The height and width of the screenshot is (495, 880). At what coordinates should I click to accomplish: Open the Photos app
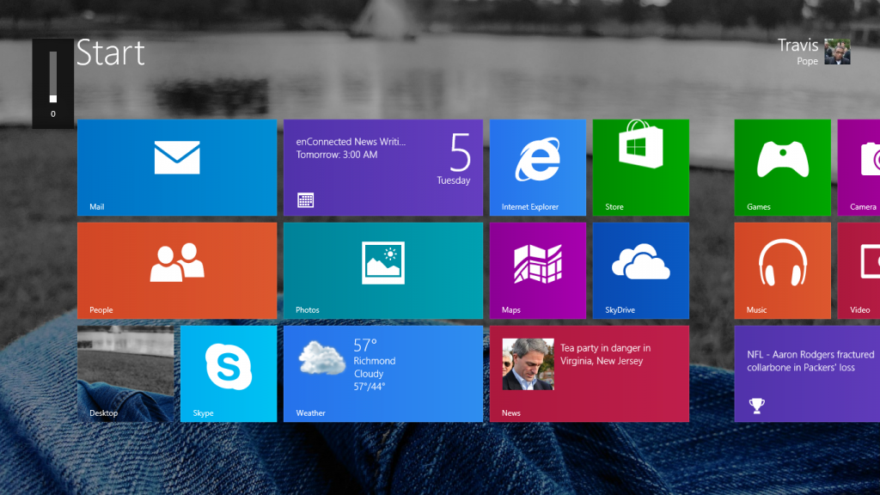(x=382, y=271)
